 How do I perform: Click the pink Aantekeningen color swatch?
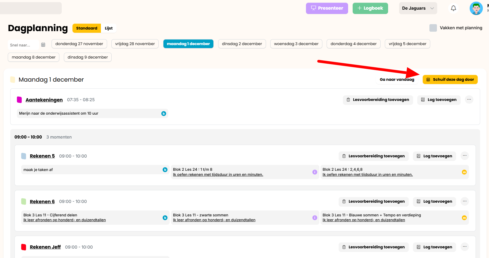19,100
